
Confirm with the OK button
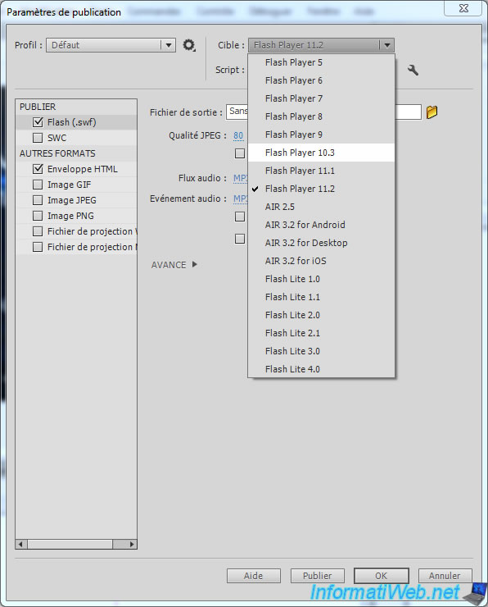click(x=382, y=576)
